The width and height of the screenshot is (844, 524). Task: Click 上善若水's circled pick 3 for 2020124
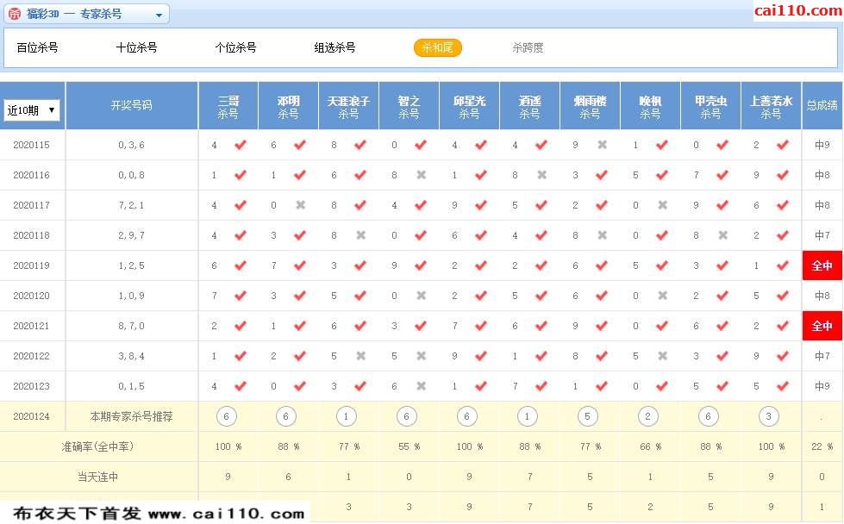768,416
